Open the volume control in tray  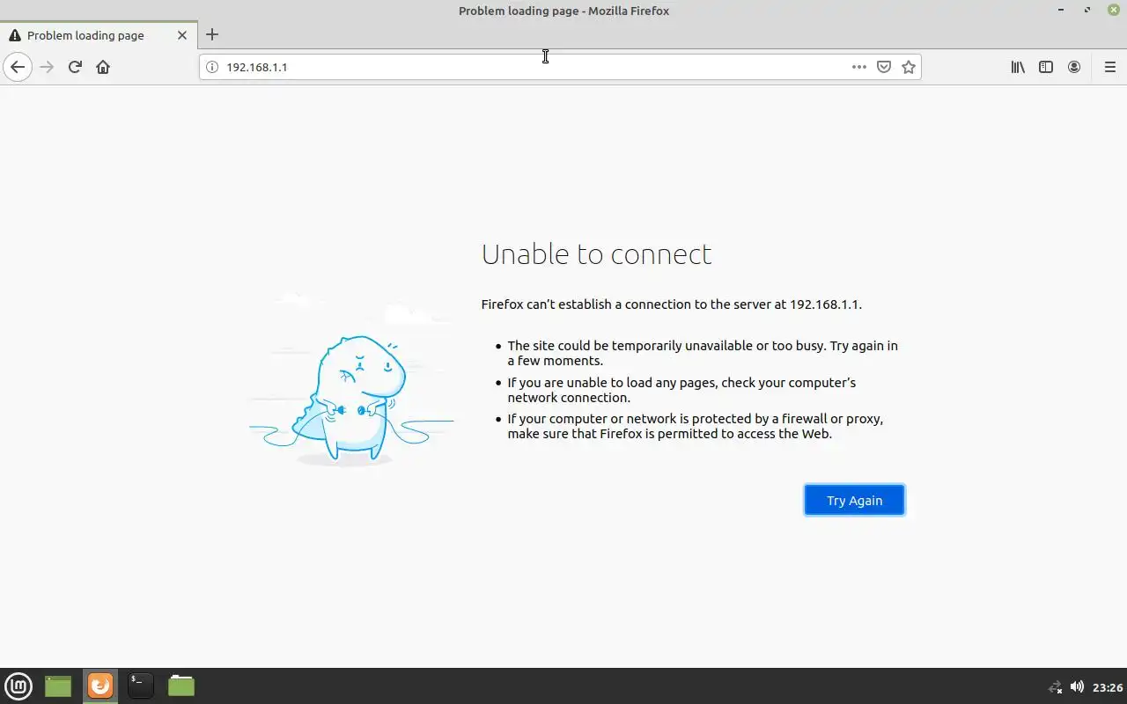[1077, 686]
